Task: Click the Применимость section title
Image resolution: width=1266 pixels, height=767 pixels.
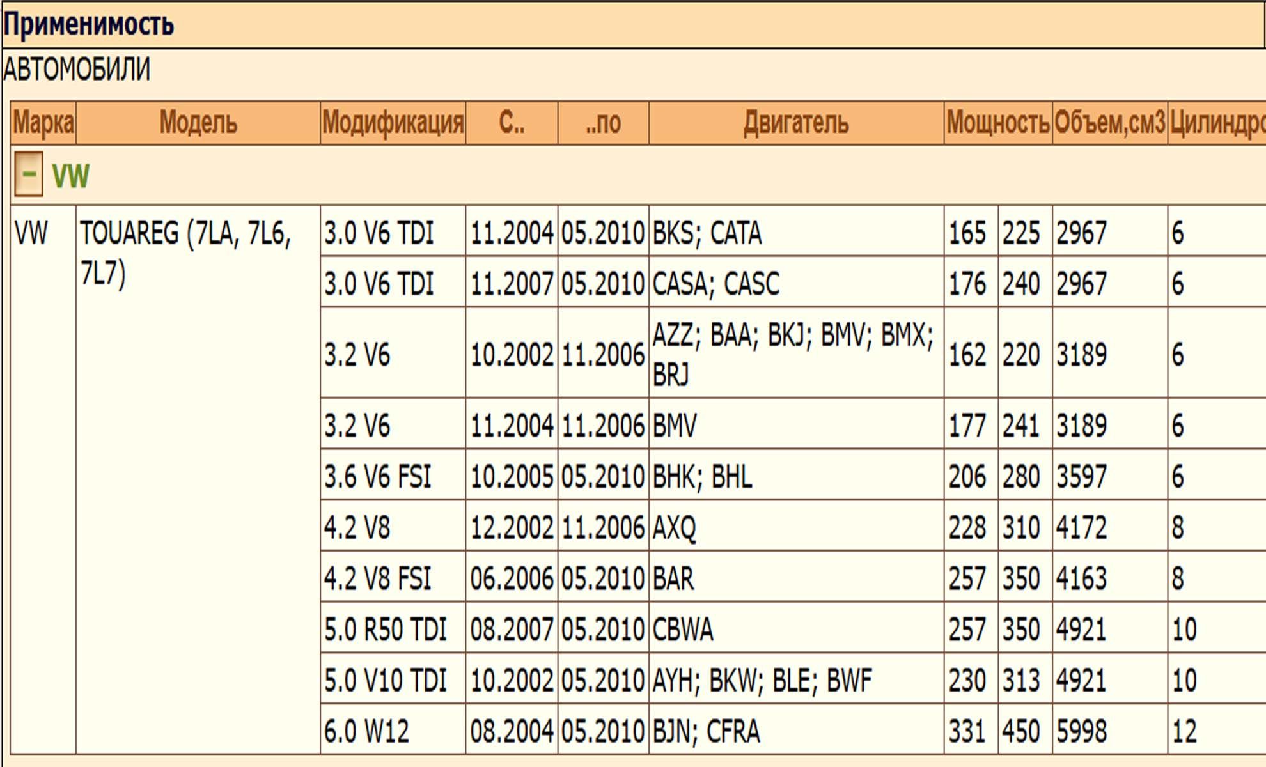Action: [89, 25]
